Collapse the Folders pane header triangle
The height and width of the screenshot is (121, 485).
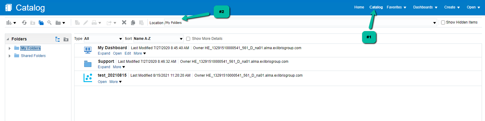coord(8,39)
